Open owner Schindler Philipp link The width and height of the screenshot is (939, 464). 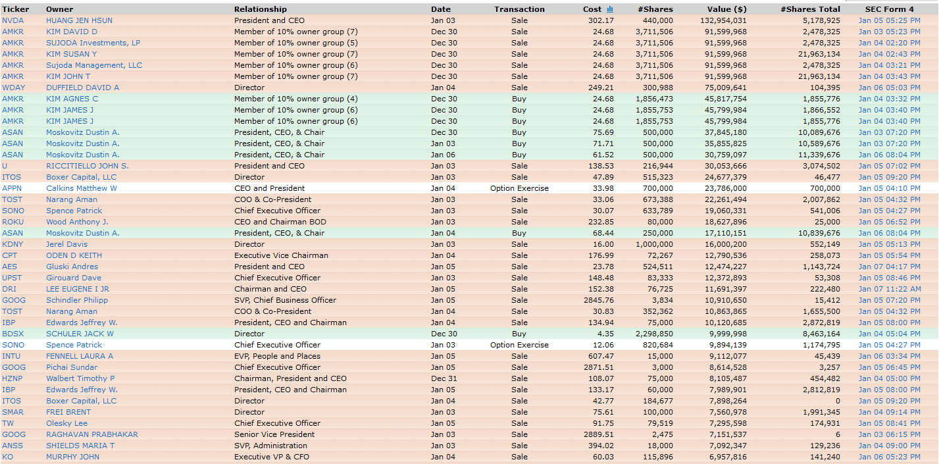tap(77, 300)
